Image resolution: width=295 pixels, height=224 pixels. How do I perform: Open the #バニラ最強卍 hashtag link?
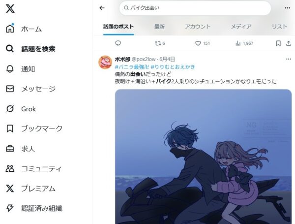[x=132, y=67]
